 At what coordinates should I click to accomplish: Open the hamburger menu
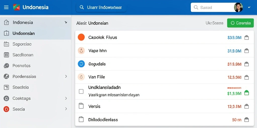[6, 7]
